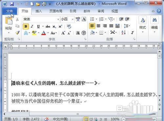Open the 小四 font size dropdown
This screenshot has width=164, height=121.
click(72, 19)
